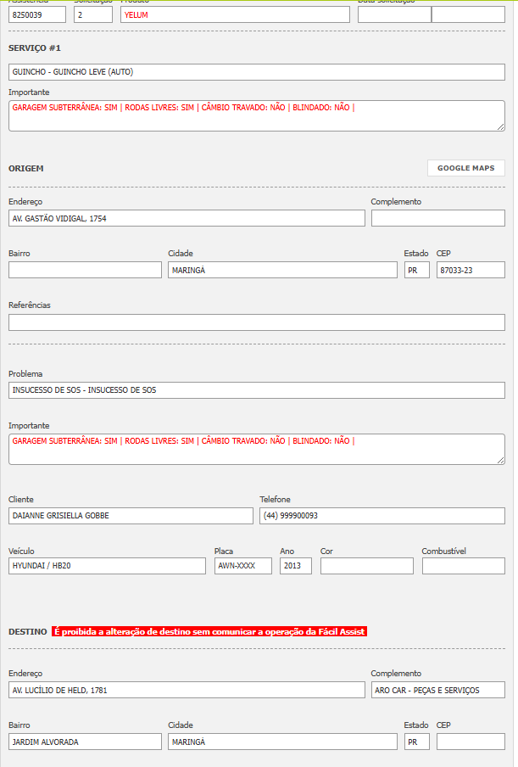518x767 pixels.
Task: Click the Problema field with Insucesso de SOS
Action: (256, 390)
